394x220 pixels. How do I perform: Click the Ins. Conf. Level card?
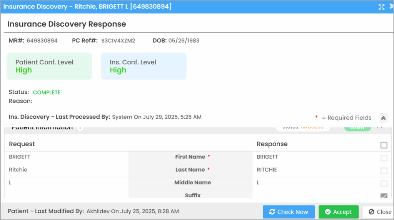tap(144, 66)
